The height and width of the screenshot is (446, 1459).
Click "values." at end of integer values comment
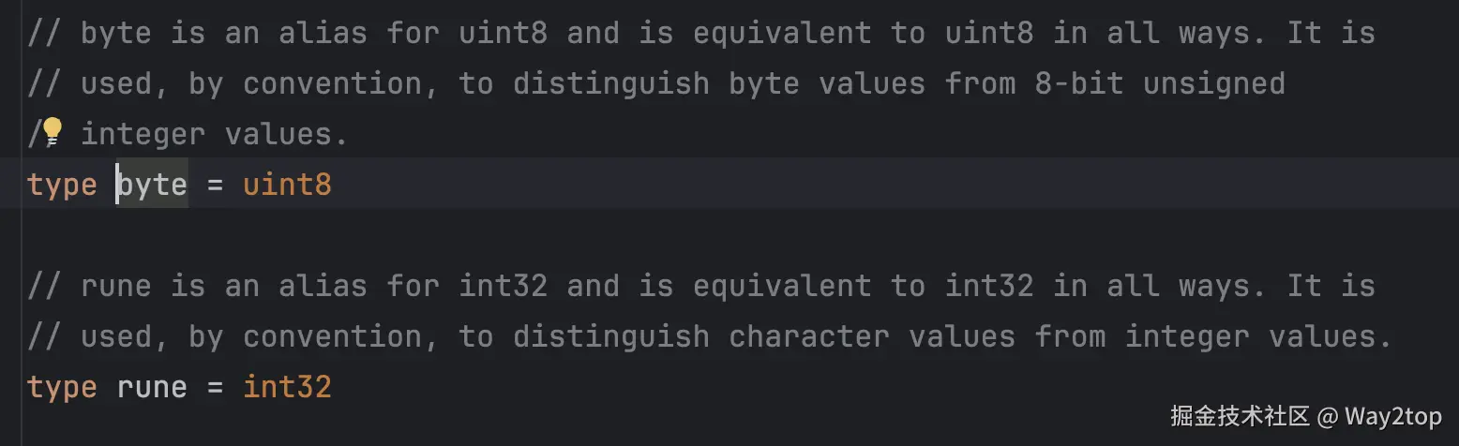[x=287, y=134]
